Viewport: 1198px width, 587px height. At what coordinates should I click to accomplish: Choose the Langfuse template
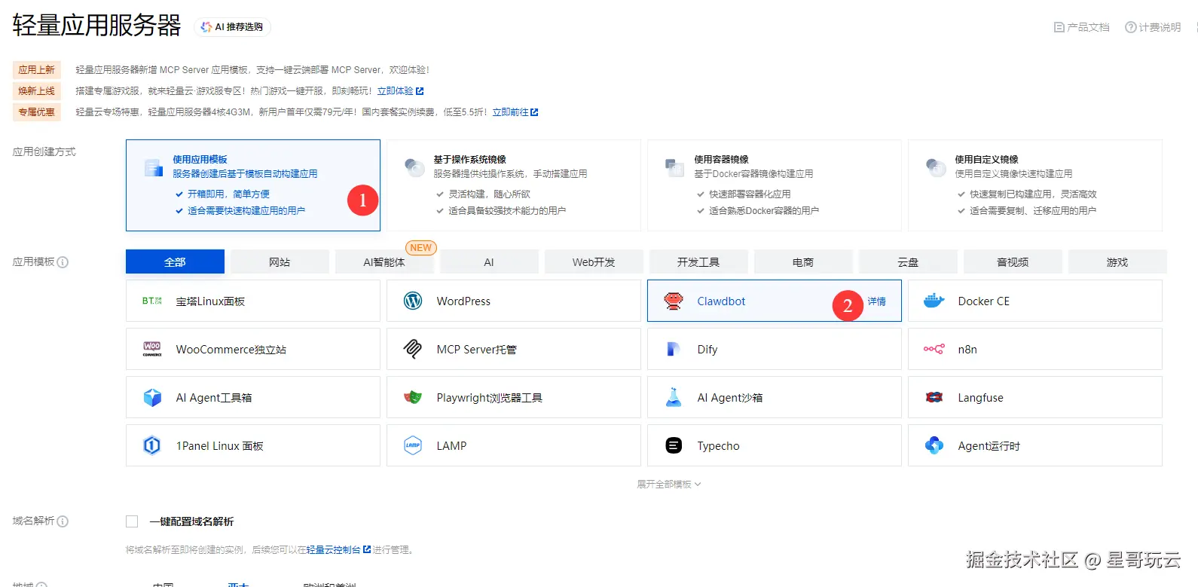[x=1035, y=397]
